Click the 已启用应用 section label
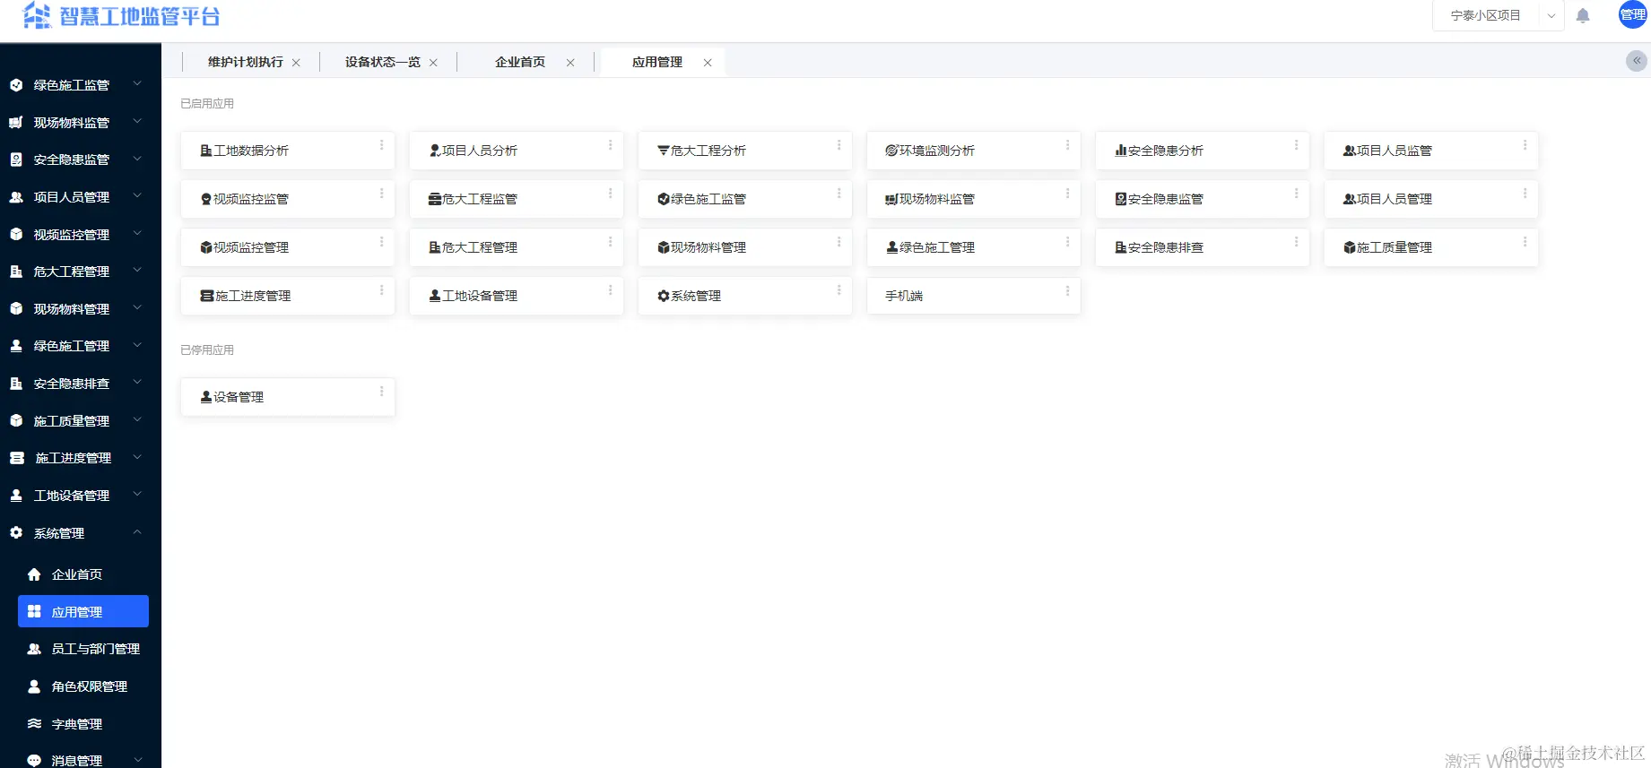Viewport: 1651px width, 768px height. [207, 104]
